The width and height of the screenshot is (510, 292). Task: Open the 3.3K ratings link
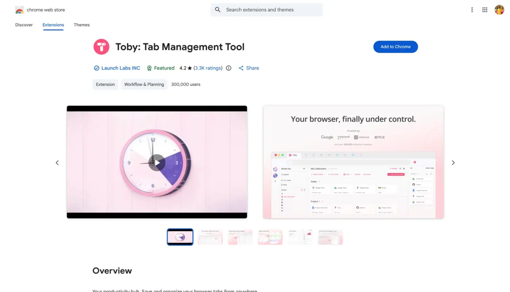tap(208, 68)
